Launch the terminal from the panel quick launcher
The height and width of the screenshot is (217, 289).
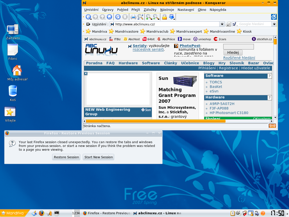tap(57, 213)
